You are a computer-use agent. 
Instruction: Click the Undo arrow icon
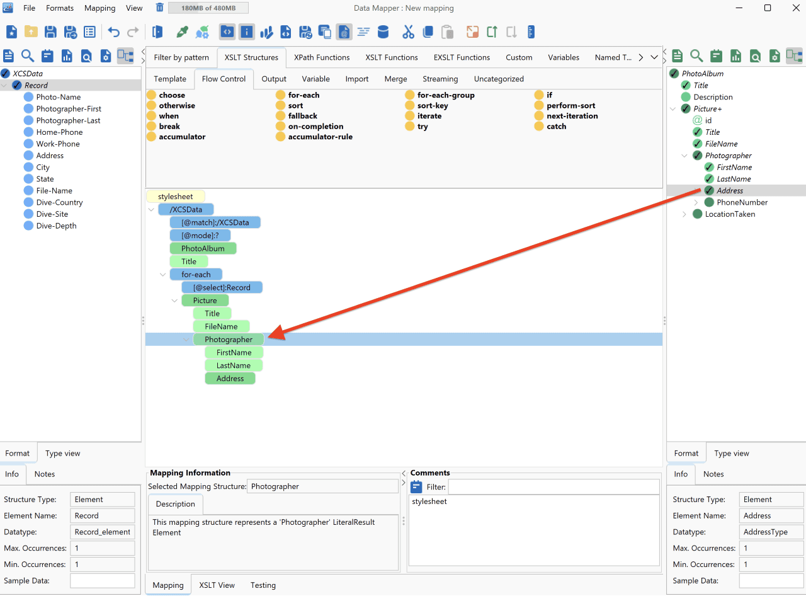pos(113,32)
